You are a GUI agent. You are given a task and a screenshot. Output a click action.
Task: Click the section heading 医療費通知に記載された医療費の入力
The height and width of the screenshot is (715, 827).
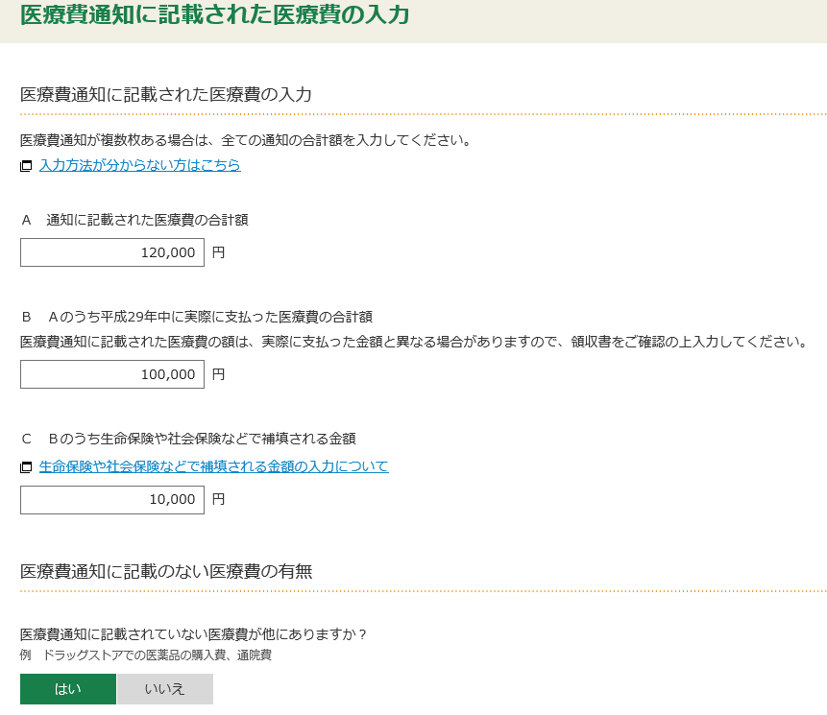(165, 94)
